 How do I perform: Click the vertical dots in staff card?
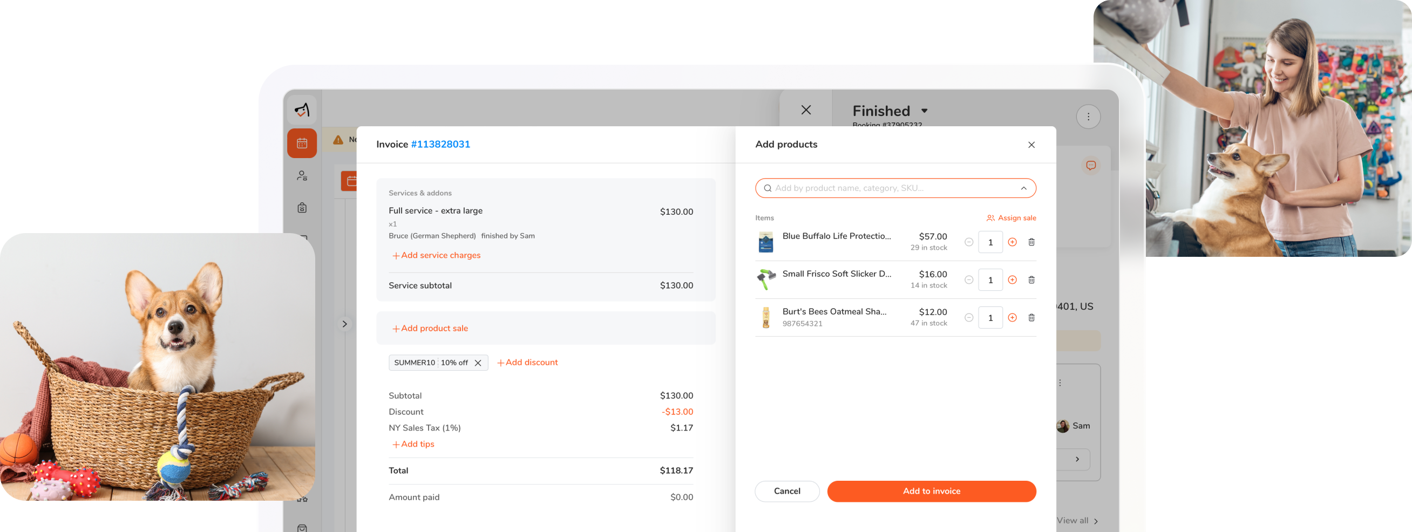click(x=1060, y=383)
